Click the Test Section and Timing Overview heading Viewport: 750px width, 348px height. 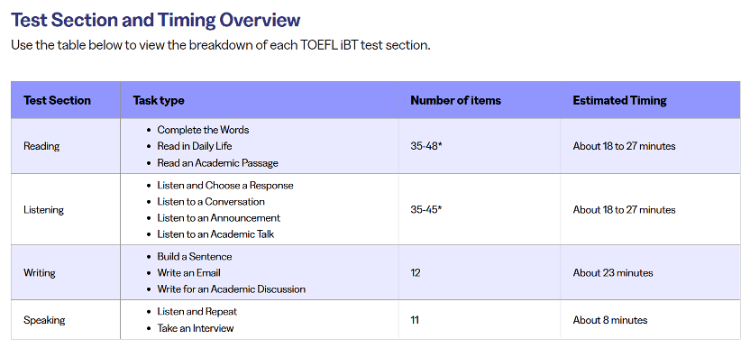[x=155, y=20]
